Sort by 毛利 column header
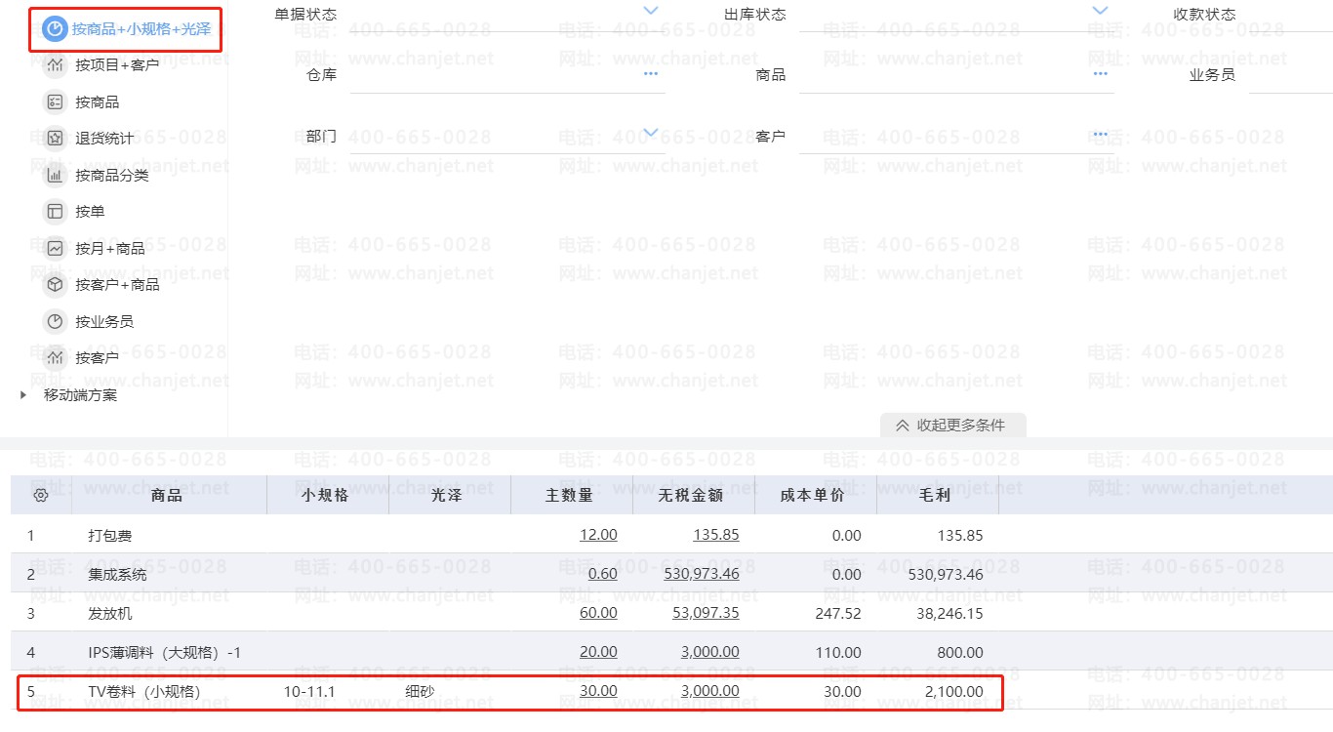This screenshot has width=1333, height=732. tap(938, 495)
